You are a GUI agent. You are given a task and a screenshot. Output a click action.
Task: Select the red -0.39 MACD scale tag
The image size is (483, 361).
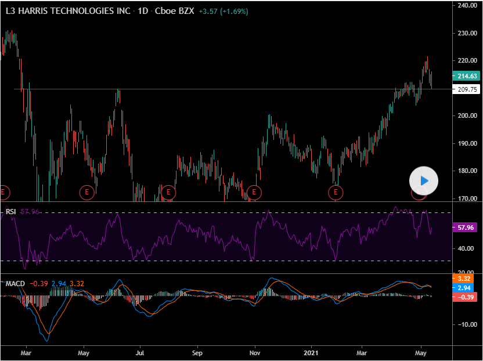(465, 297)
